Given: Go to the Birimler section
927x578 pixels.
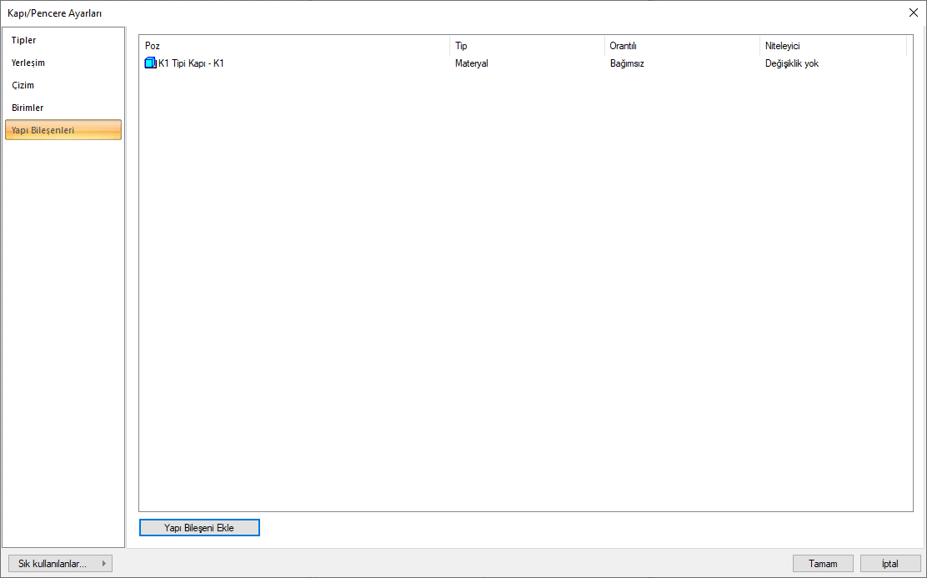Looking at the screenshot, I should pyautogui.click(x=63, y=108).
